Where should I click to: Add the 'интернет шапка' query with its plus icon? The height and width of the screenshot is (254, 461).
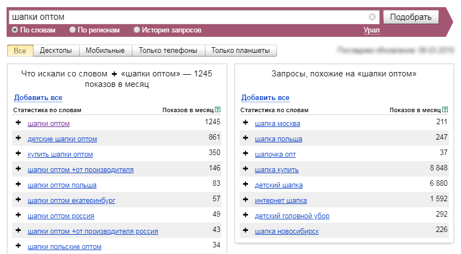point(246,199)
